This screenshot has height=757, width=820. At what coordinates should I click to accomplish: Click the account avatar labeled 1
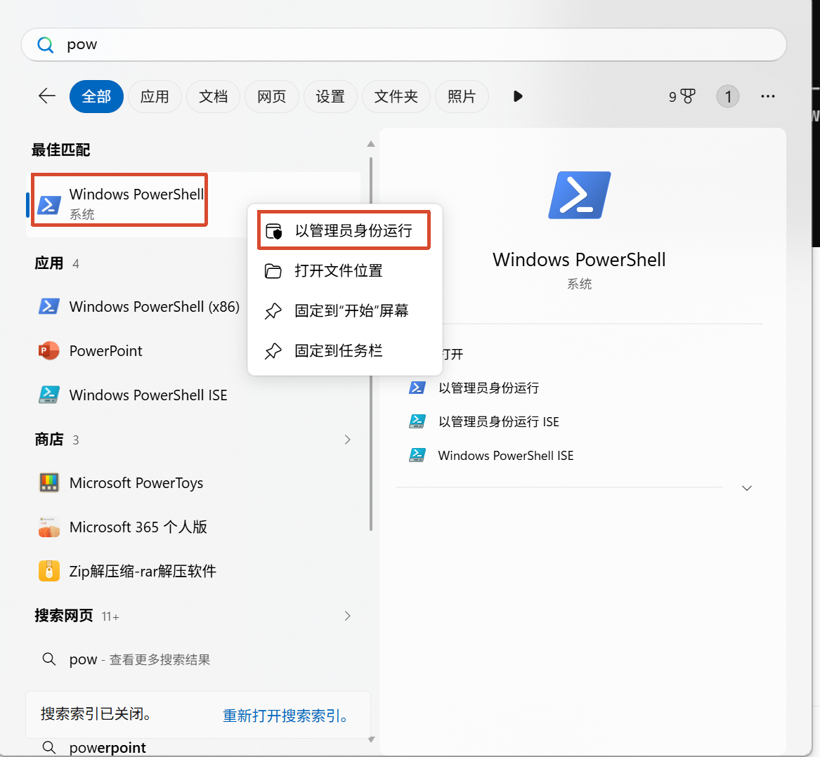click(x=727, y=96)
